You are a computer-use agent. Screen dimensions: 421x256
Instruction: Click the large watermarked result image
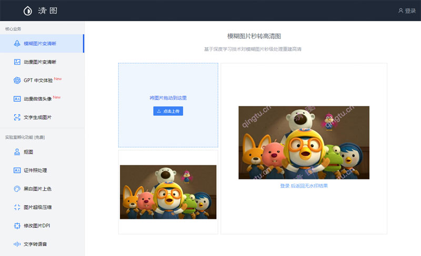tap(304, 142)
